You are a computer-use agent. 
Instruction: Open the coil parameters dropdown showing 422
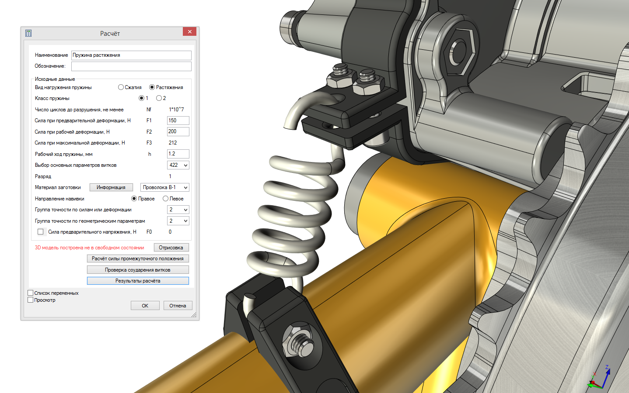pos(178,165)
